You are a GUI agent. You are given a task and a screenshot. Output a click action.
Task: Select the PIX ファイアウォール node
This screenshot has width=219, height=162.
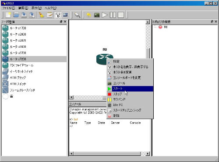[34, 65]
